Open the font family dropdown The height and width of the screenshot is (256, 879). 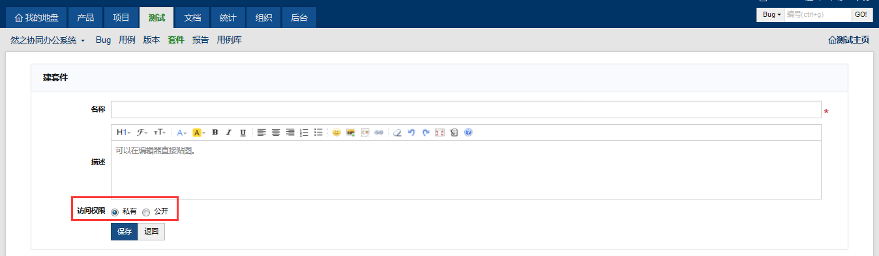pyautogui.click(x=142, y=133)
